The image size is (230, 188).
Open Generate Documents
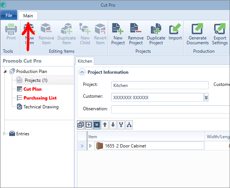point(198,34)
